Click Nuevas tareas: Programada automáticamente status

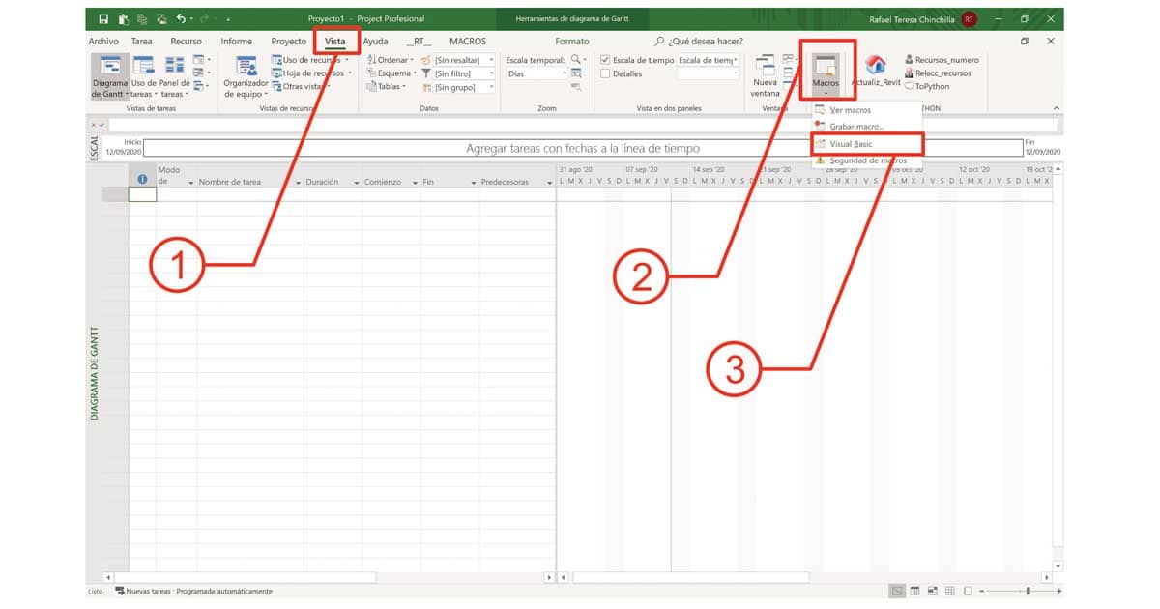click(x=193, y=591)
